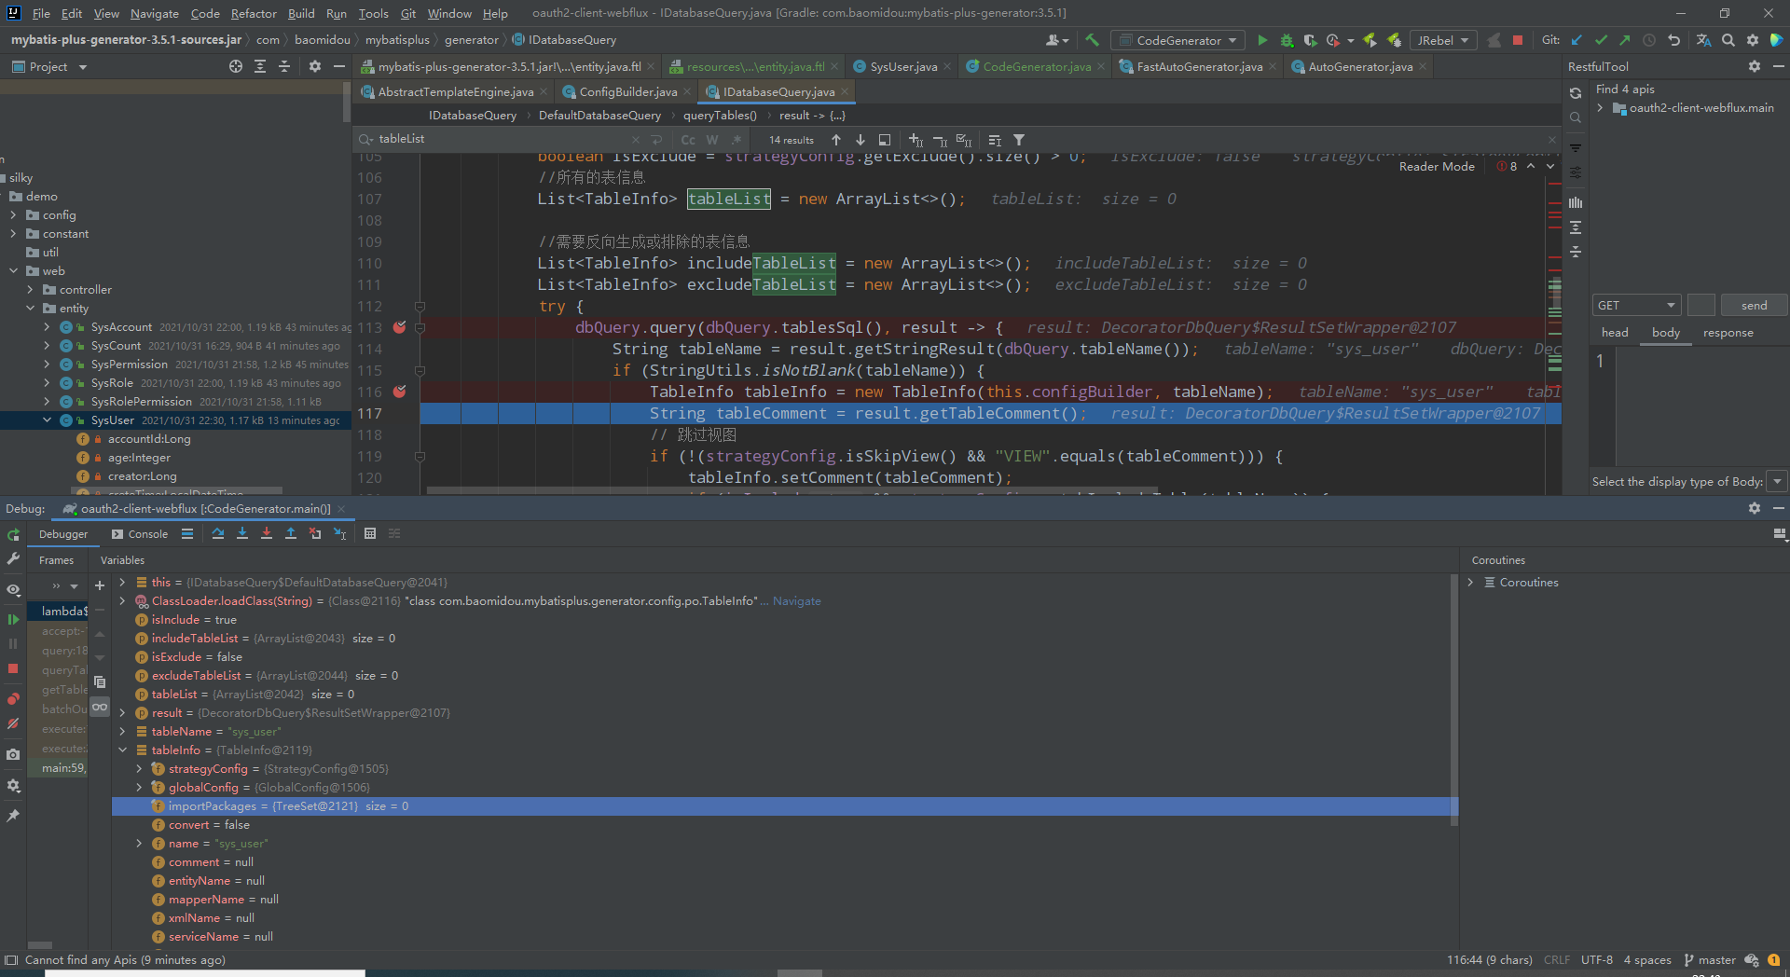Click the Git commit checkmark
This screenshot has width=1790, height=977.
pyautogui.click(x=1601, y=40)
